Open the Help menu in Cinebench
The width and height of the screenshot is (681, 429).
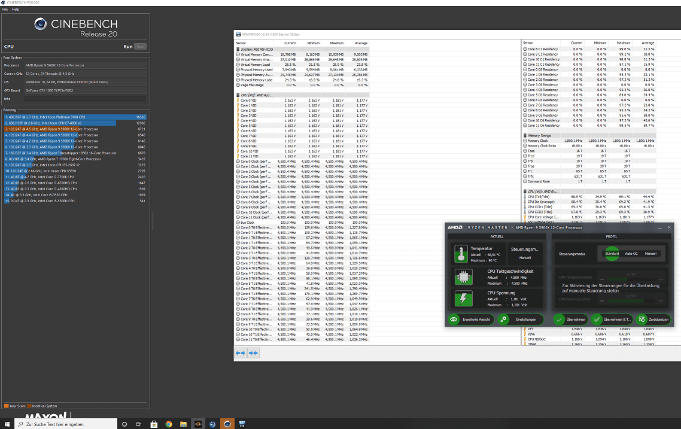pyautogui.click(x=15, y=9)
